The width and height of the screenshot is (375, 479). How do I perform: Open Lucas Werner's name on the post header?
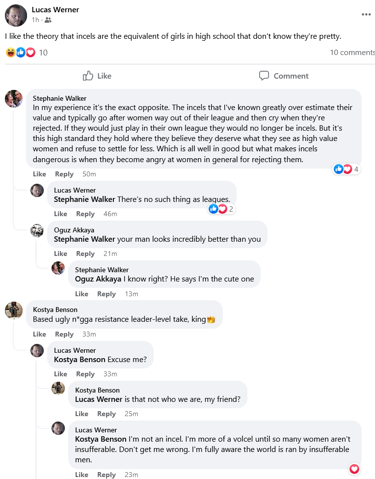pos(55,10)
